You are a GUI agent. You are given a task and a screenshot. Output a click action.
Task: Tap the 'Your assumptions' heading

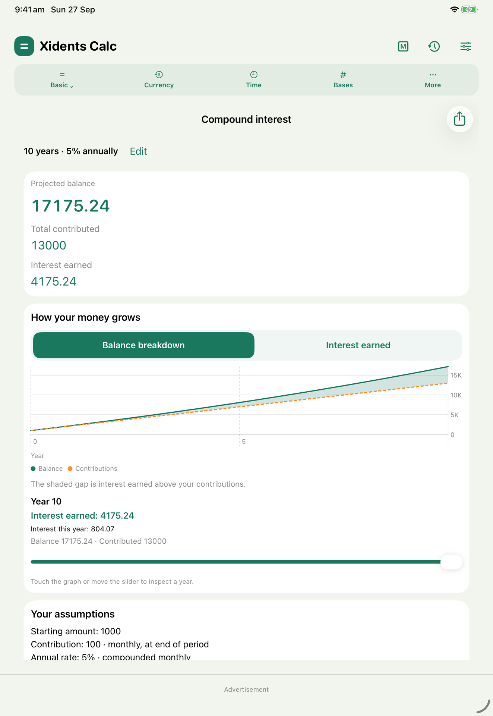pyautogui.click(x=73, y=614)
